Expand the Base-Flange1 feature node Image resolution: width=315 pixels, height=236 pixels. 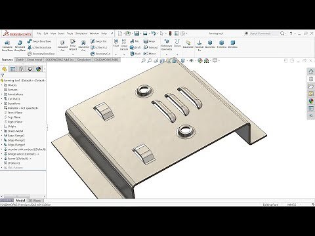tap(2, 136)
